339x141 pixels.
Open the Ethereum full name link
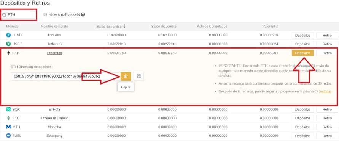54,53
